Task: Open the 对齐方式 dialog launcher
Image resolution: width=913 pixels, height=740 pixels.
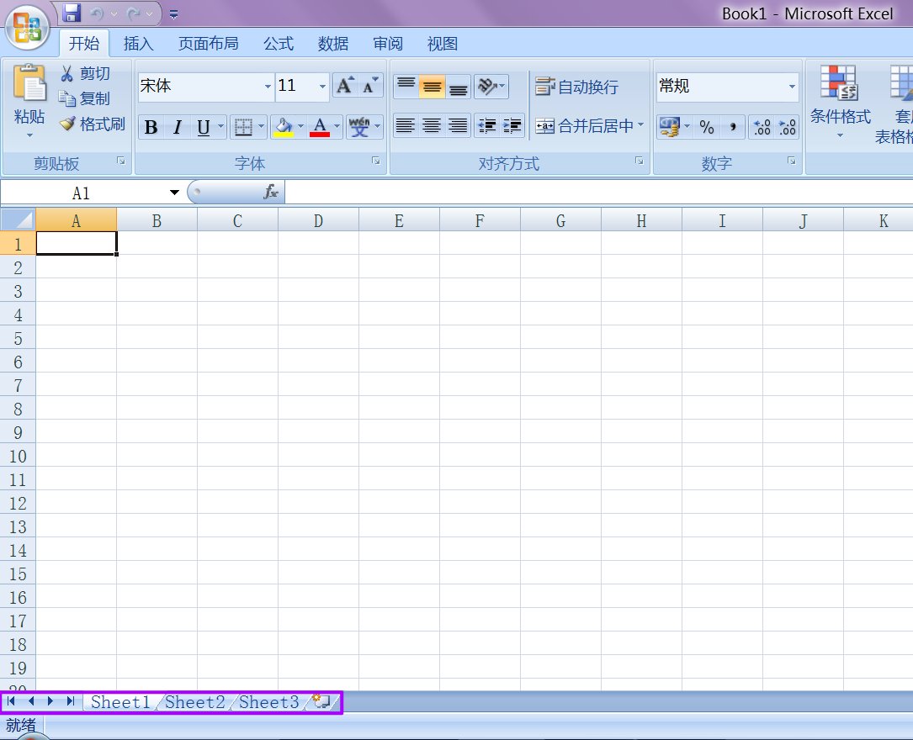Action: point(640,161)
